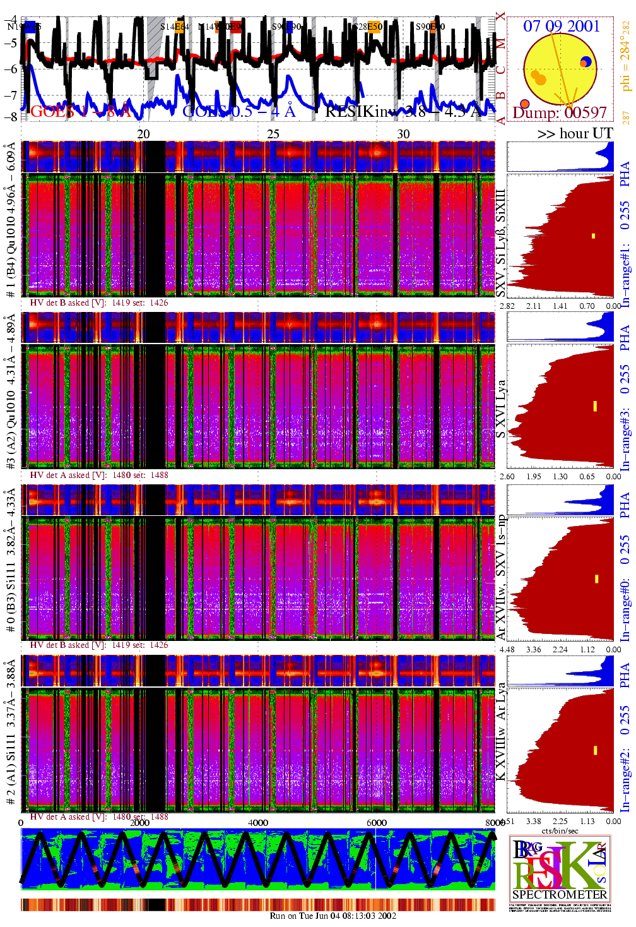Select the orange box beside S28E50 label
Viewport: 636px width, 927px height.
pos(375,27)
